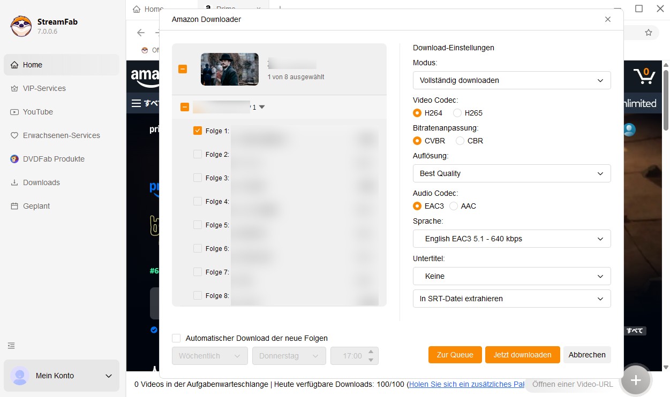Select the H265 video codec
The height and width of the screenshot is (397, 670).
[457, 113]
